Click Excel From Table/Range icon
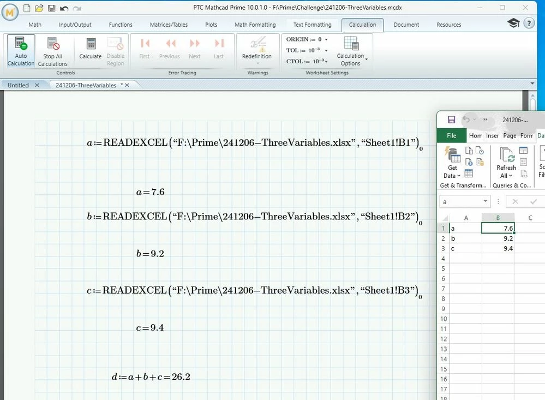Screen dimensions: 545x400 coord(469,173)
